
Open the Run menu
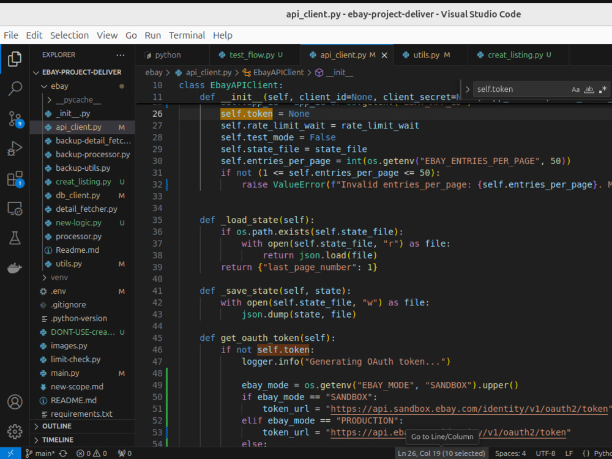(x=152, y=35)
